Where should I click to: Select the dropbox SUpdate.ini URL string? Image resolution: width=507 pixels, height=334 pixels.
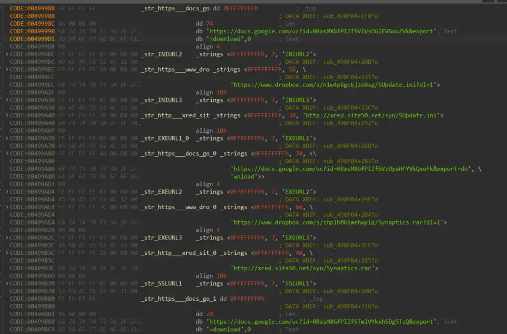click(333, 85)
